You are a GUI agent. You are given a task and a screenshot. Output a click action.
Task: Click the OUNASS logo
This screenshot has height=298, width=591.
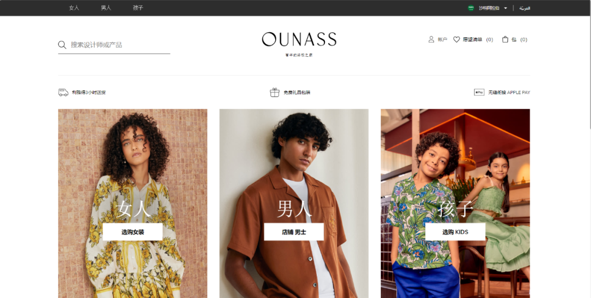point(299,39)
